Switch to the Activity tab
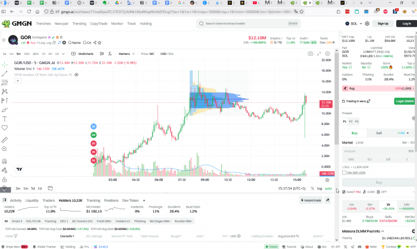 [x=16, y=200]
